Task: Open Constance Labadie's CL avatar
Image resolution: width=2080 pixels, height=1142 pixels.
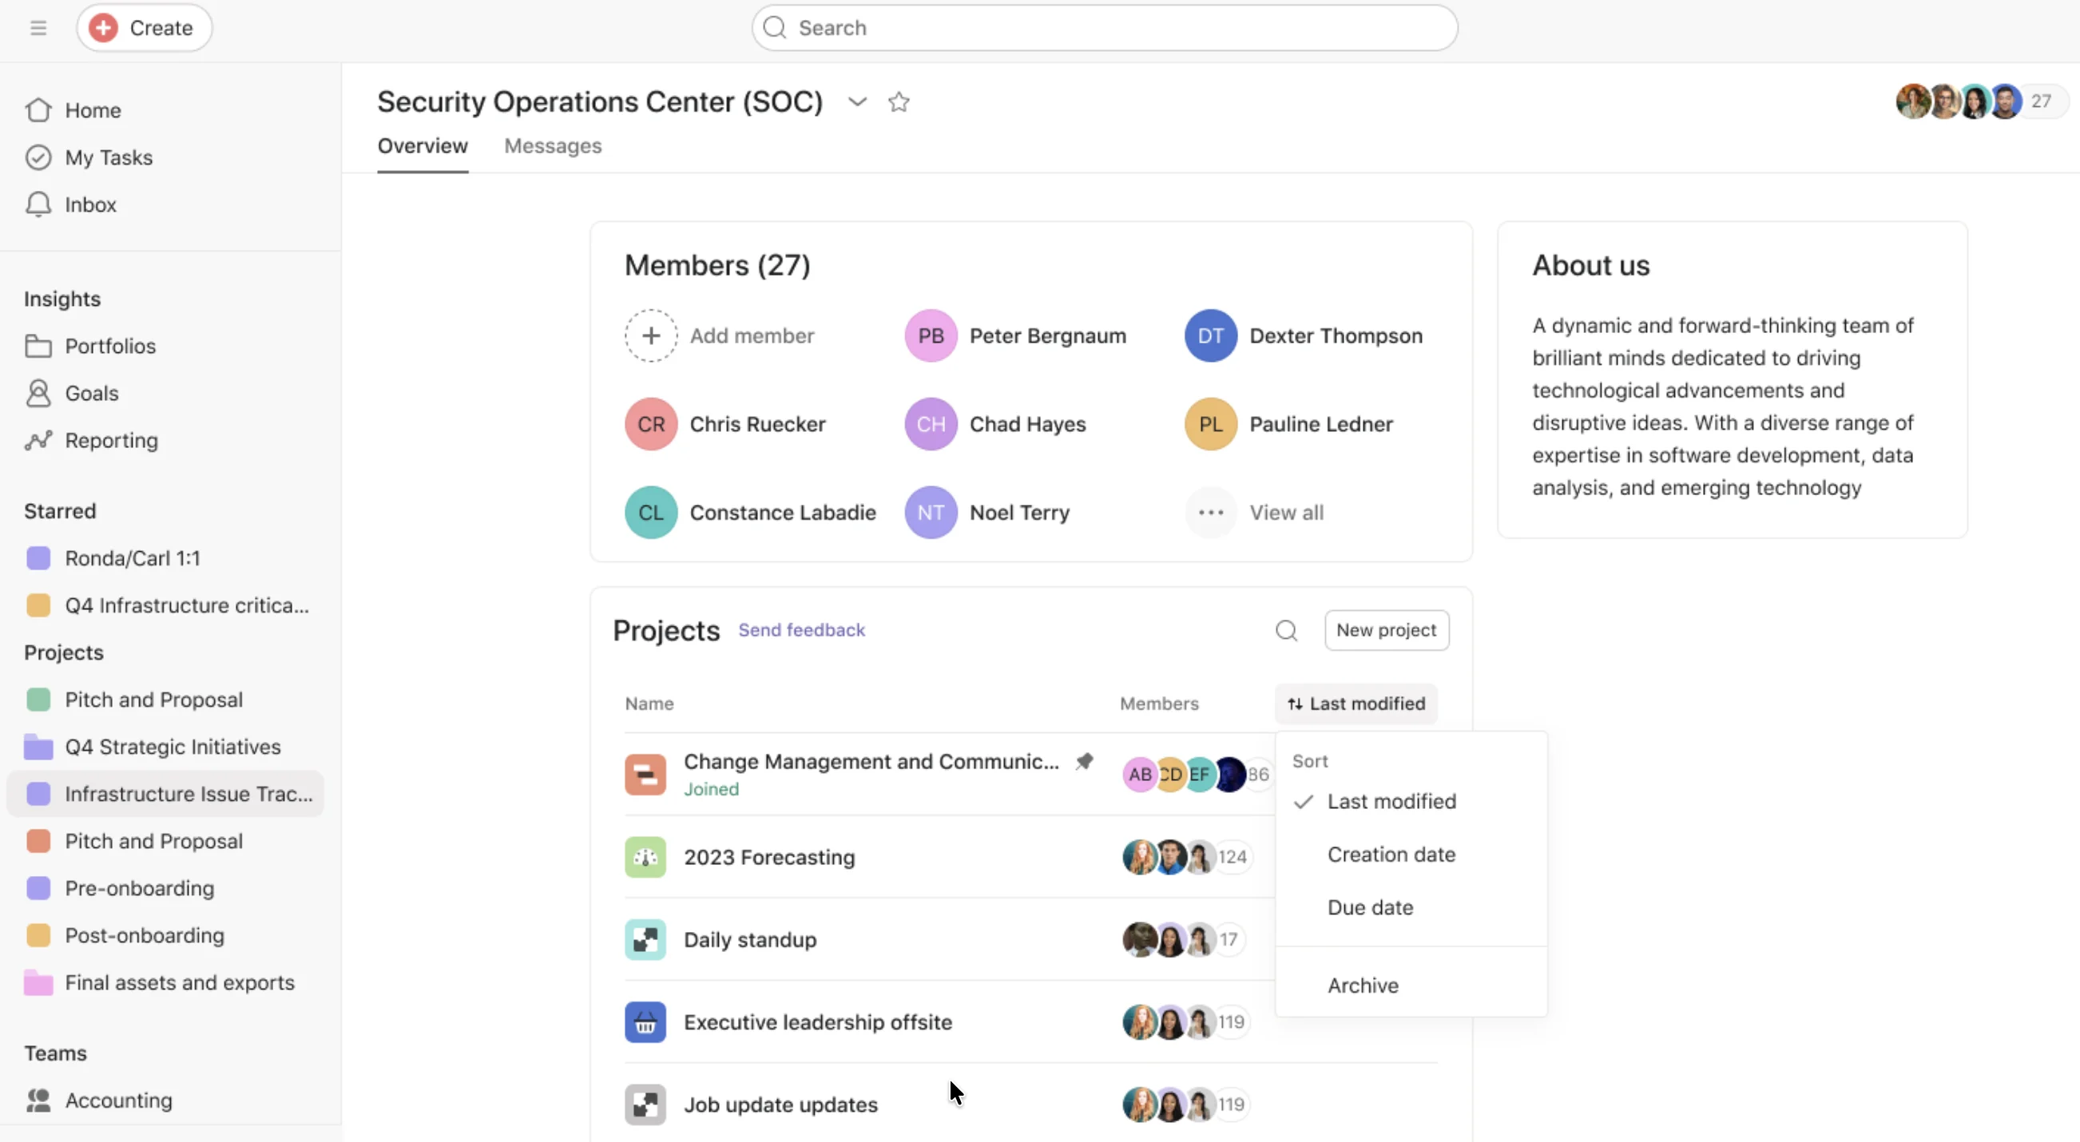Action: coord(651,513)
